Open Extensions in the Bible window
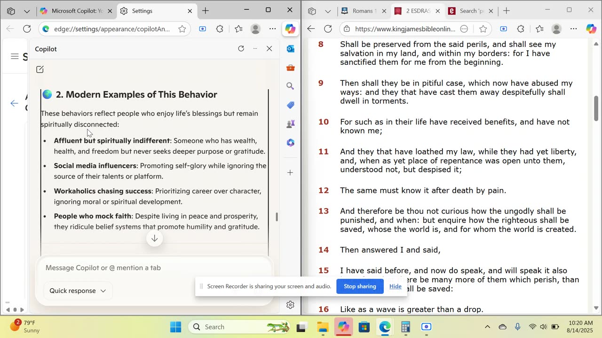Screen dimensions: 602x338 (x=521, y=29)
